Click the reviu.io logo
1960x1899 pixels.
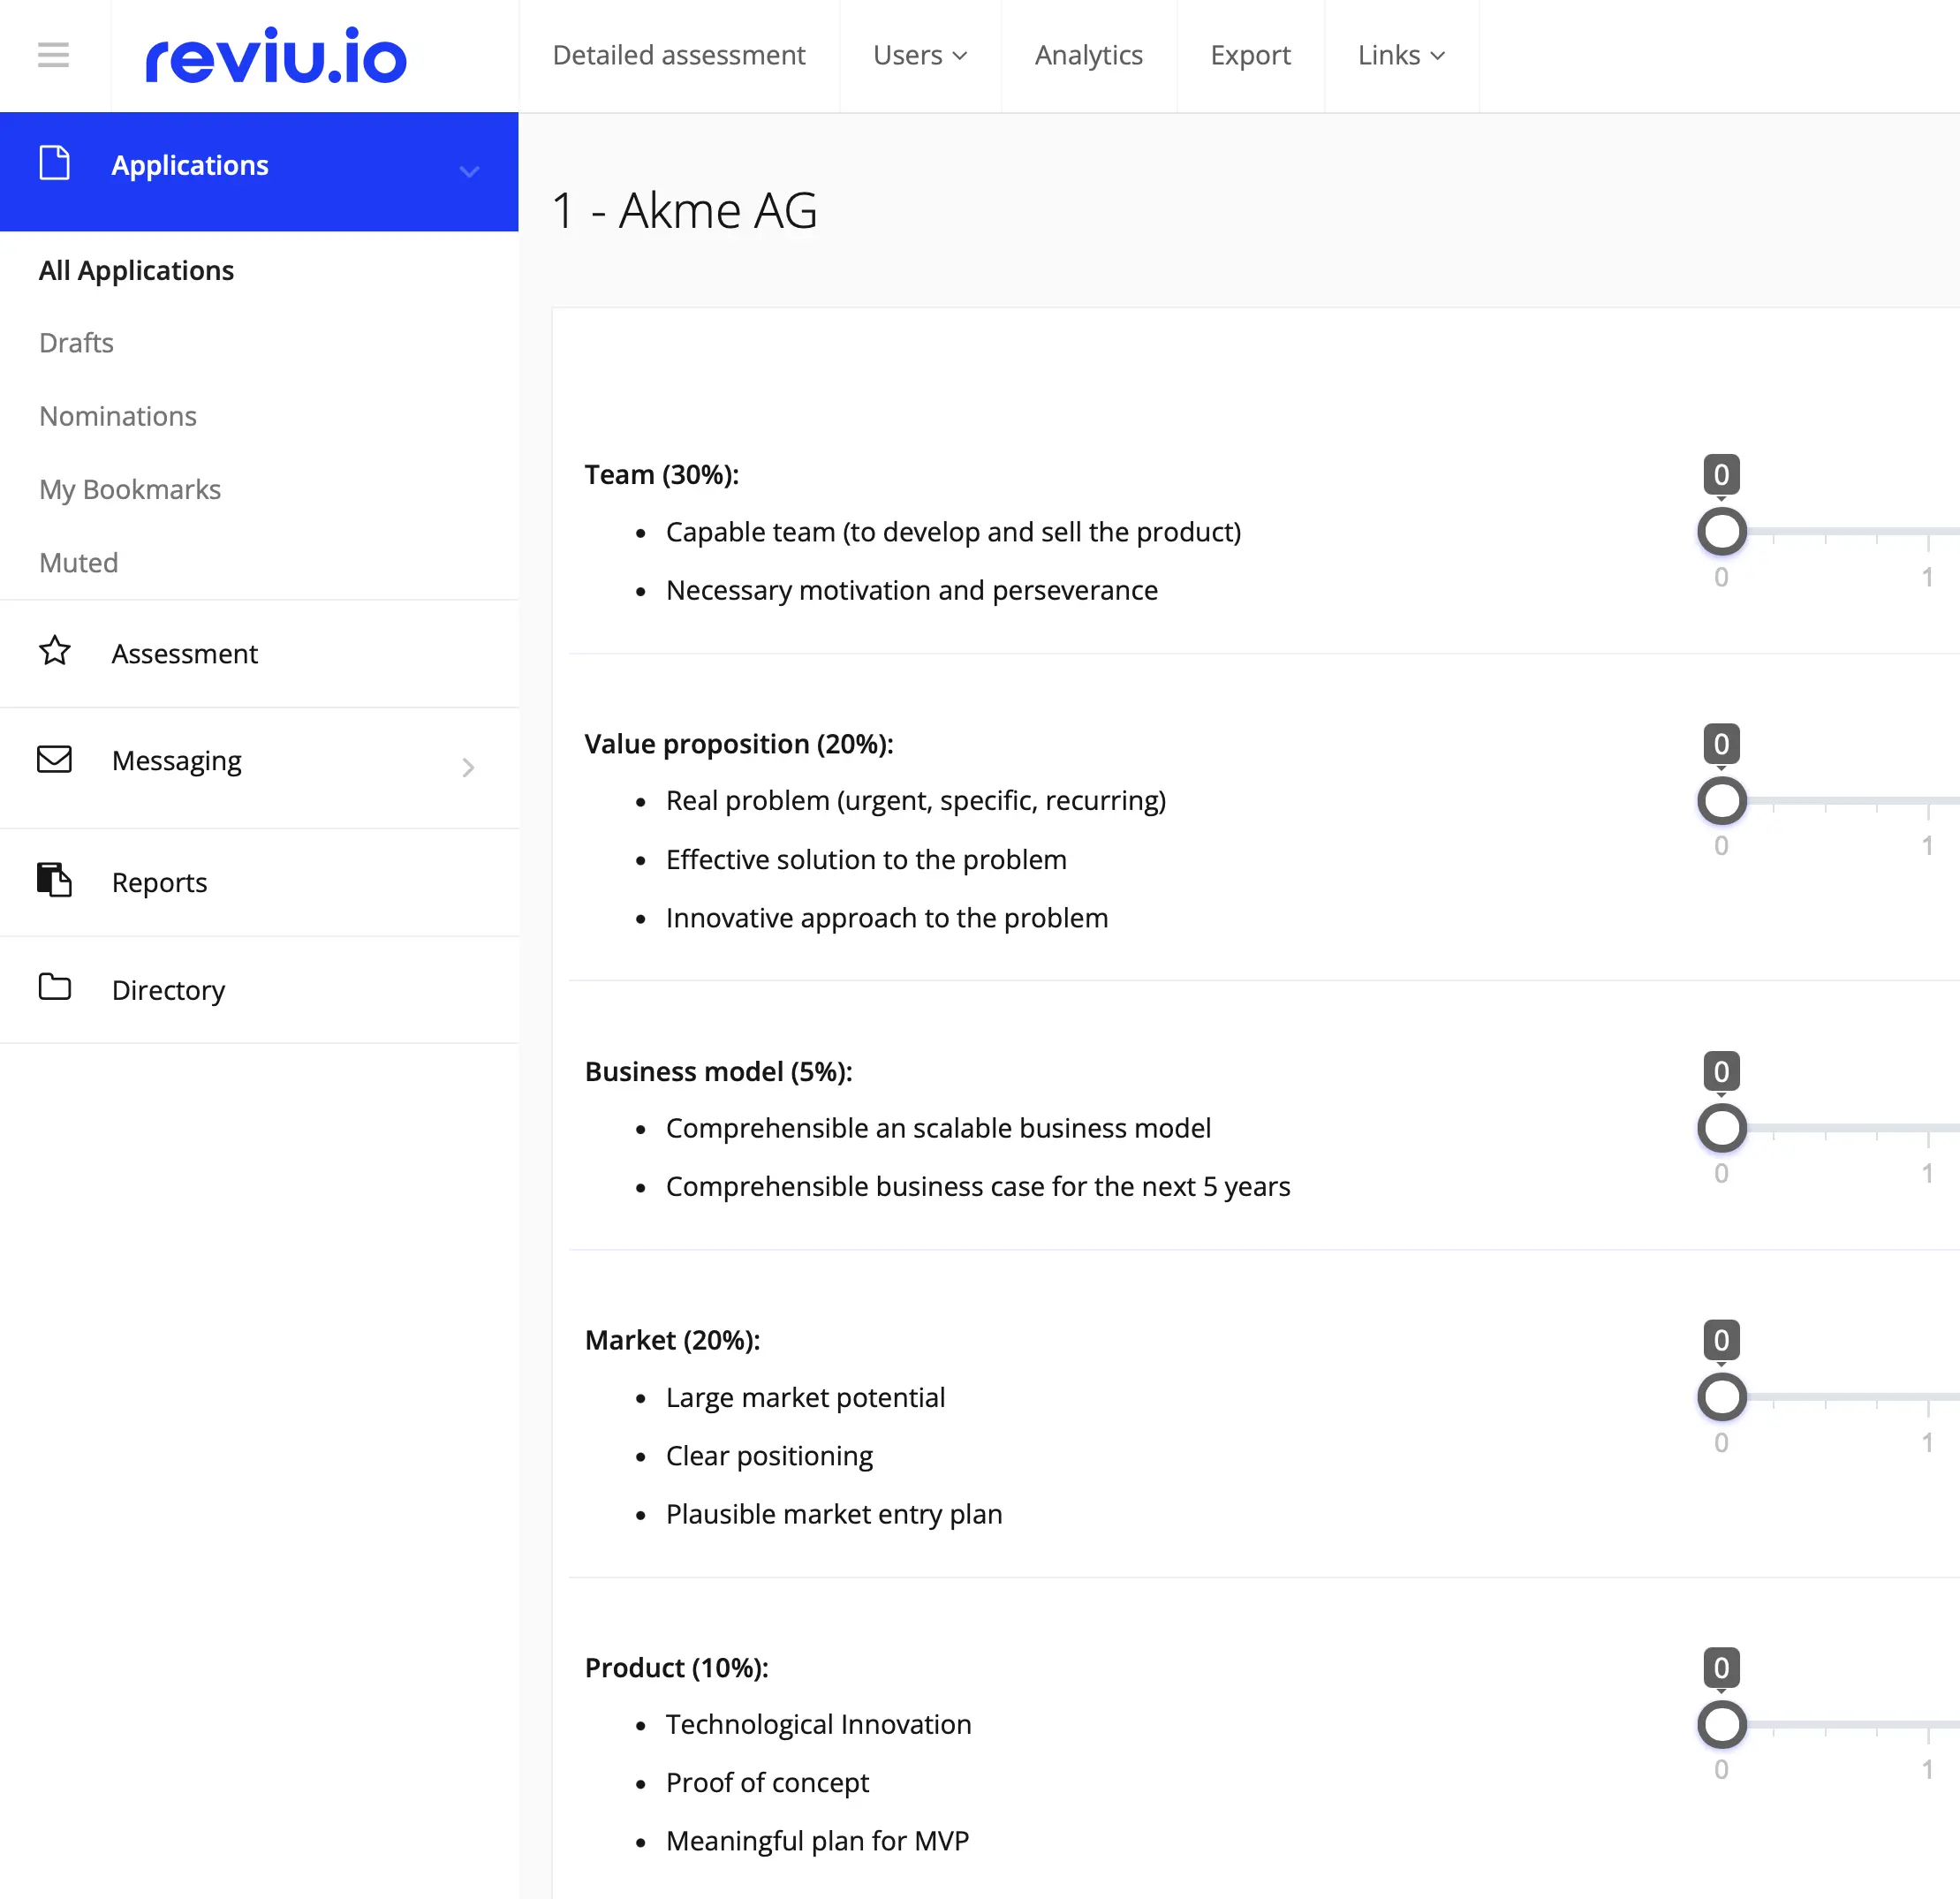tap(276, 56)
